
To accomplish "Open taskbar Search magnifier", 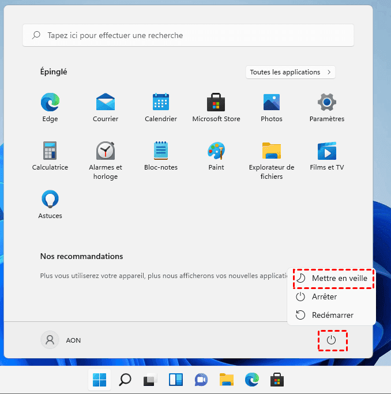I will coord(125,380).
